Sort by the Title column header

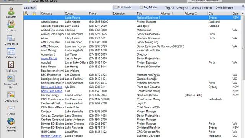pyautogui.click(x=148, y=13)
